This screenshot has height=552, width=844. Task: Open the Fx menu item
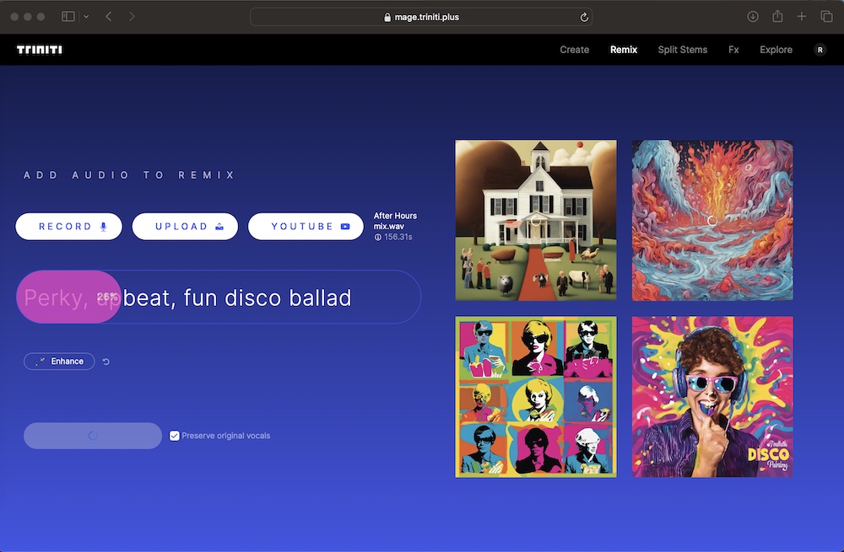tap(733, 50)
